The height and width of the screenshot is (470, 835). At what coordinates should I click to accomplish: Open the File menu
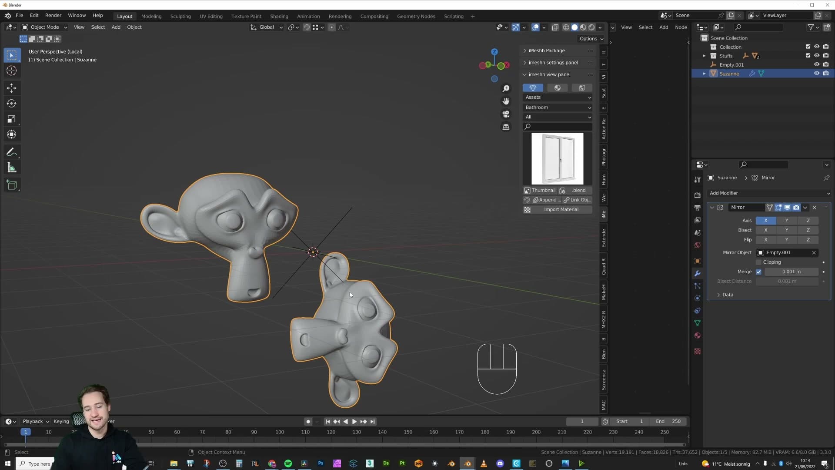(20, 16)
